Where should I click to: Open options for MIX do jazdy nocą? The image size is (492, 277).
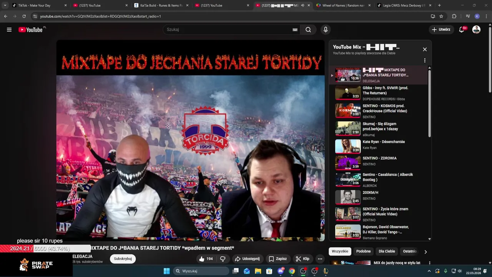(x=429, y=263)
